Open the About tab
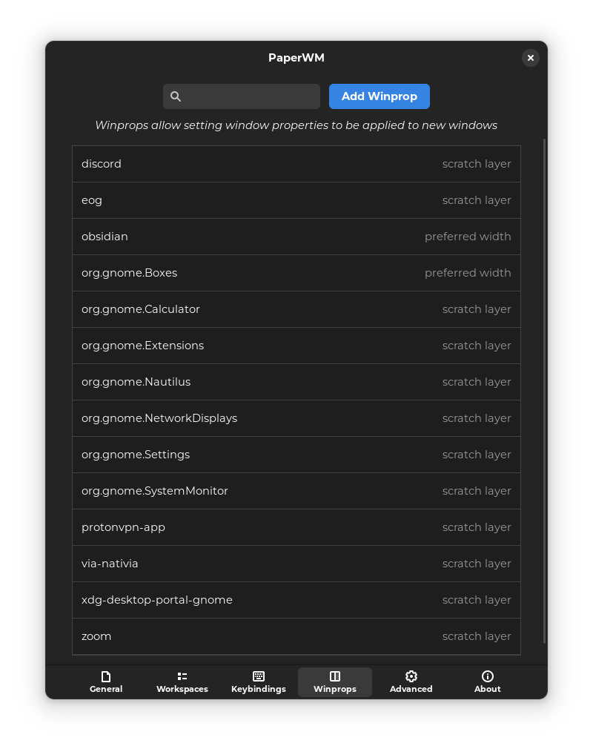 click(x=487, y=682)
